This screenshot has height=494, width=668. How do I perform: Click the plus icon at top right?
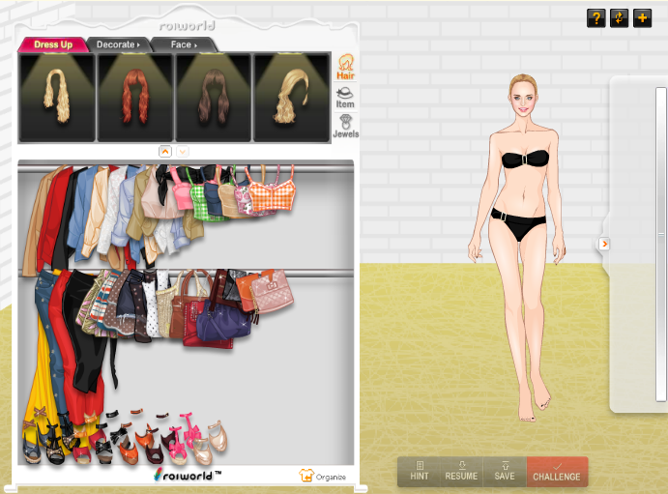pyautogui.click(x=642, y=17)
